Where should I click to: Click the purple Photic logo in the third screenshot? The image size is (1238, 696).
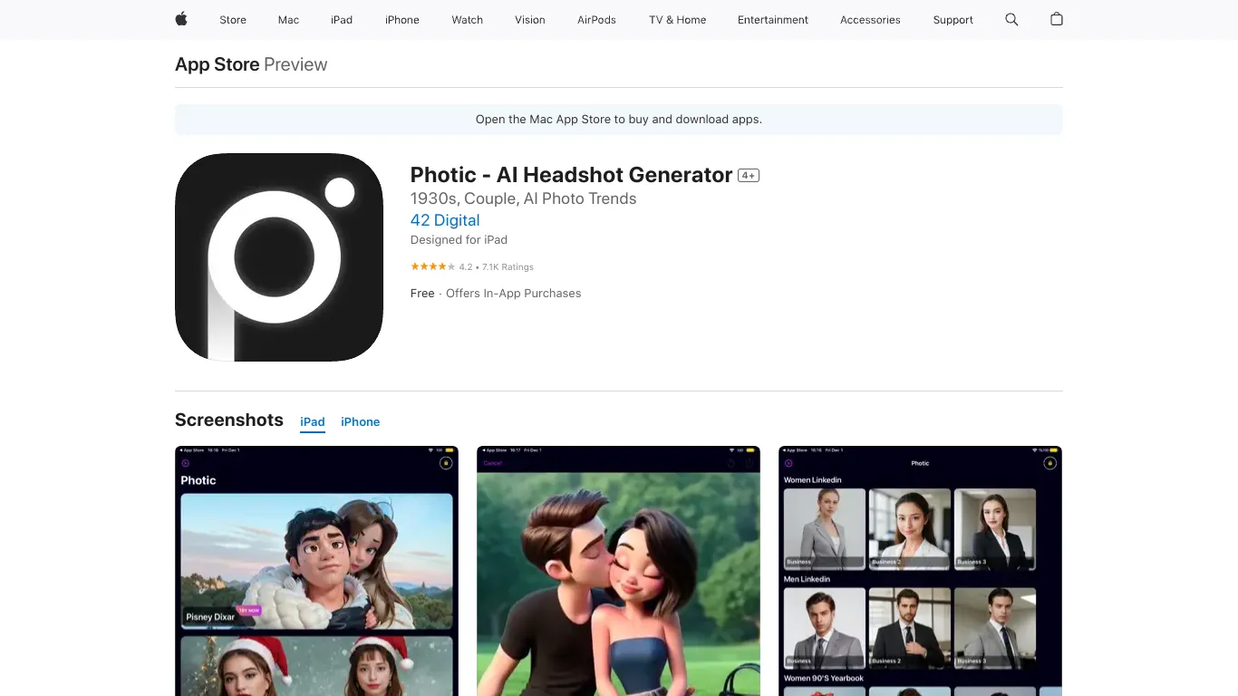click(789, 463)
